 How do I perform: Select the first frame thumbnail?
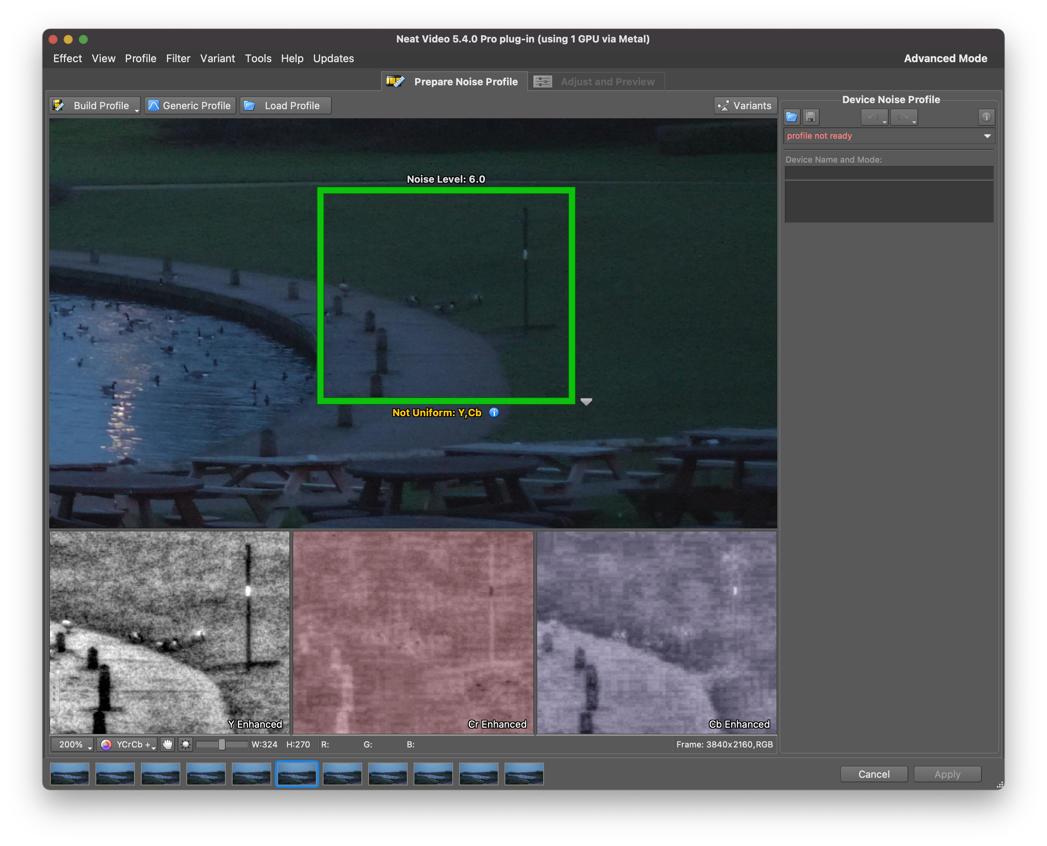(x=70, y=774)
